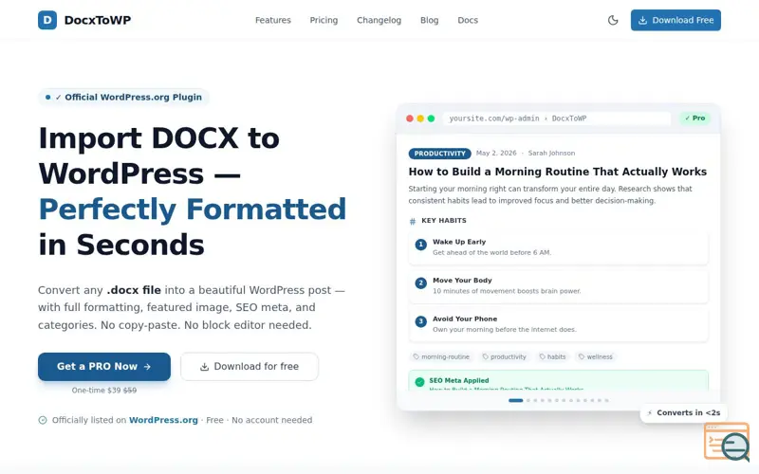Viewport: 759px width, 474px height.
Task: Click the date May 2, 2026
Action: (496, 153)
